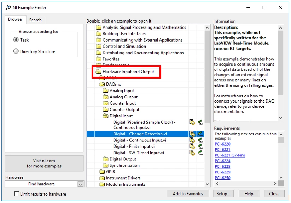
Task: Click the Requirements panel horizontal scroll right arrow
Action: click(275, 183)
